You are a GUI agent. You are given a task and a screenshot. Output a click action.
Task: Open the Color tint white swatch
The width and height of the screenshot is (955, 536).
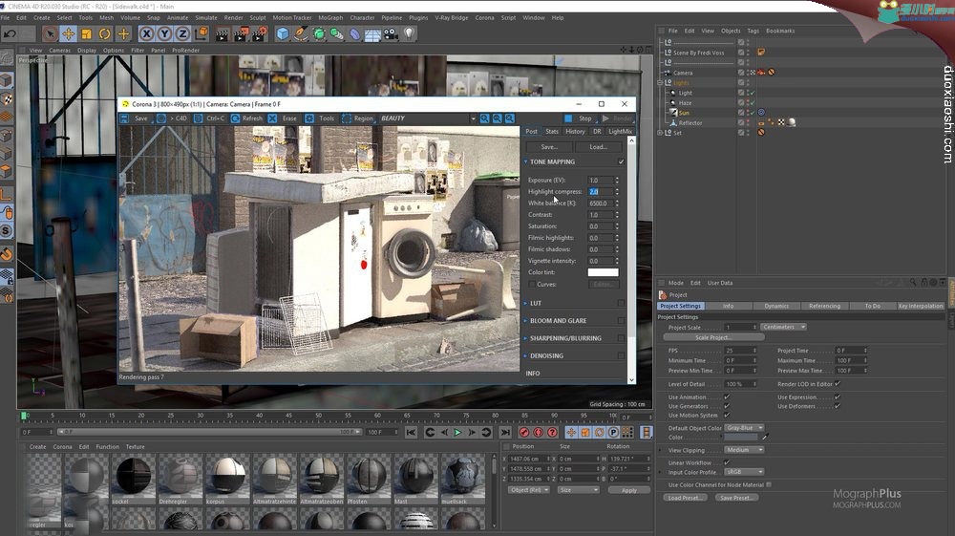[603, 272]
